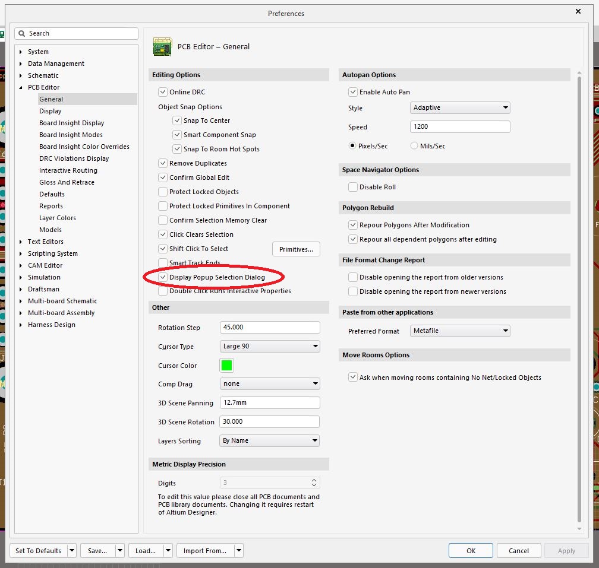The width and height of the screenshot is (599, 568).
Task: Click Set To Defaults button
Action: pos(38,550)
